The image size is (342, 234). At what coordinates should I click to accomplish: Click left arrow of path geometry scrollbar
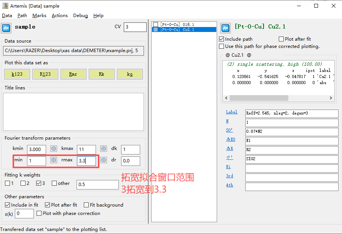226,98
